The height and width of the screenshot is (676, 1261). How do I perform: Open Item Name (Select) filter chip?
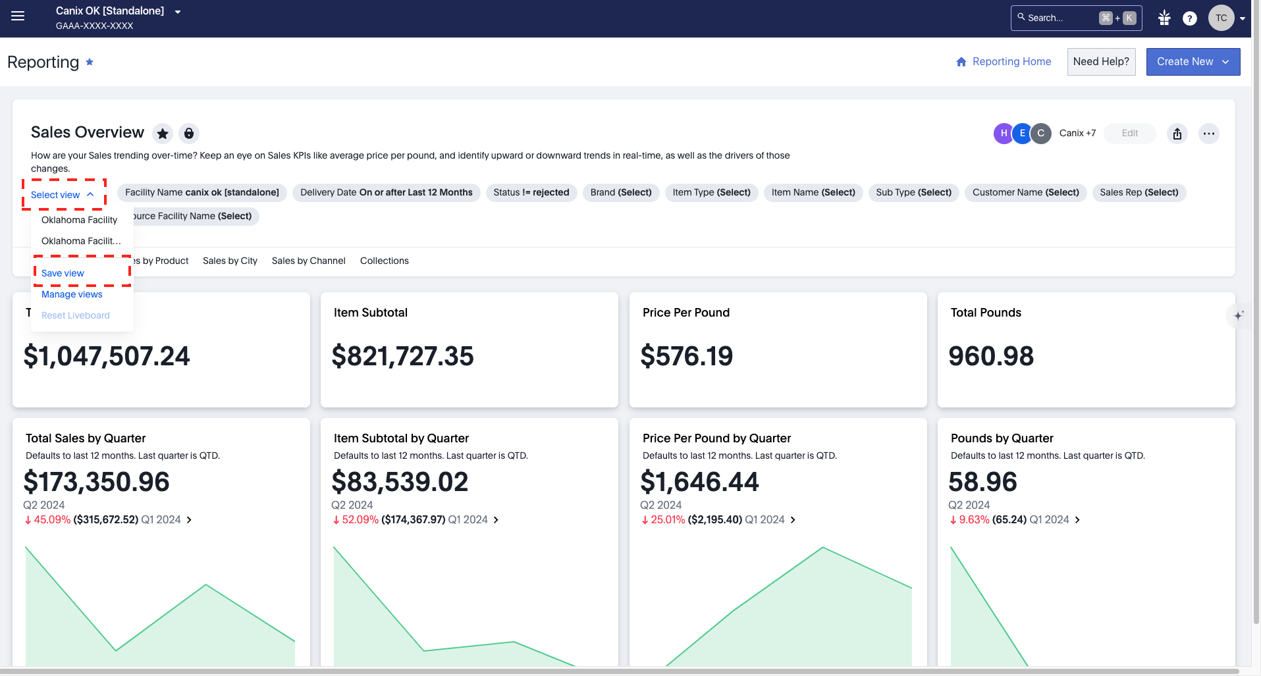pyautogui.click(x=813, y=192)
